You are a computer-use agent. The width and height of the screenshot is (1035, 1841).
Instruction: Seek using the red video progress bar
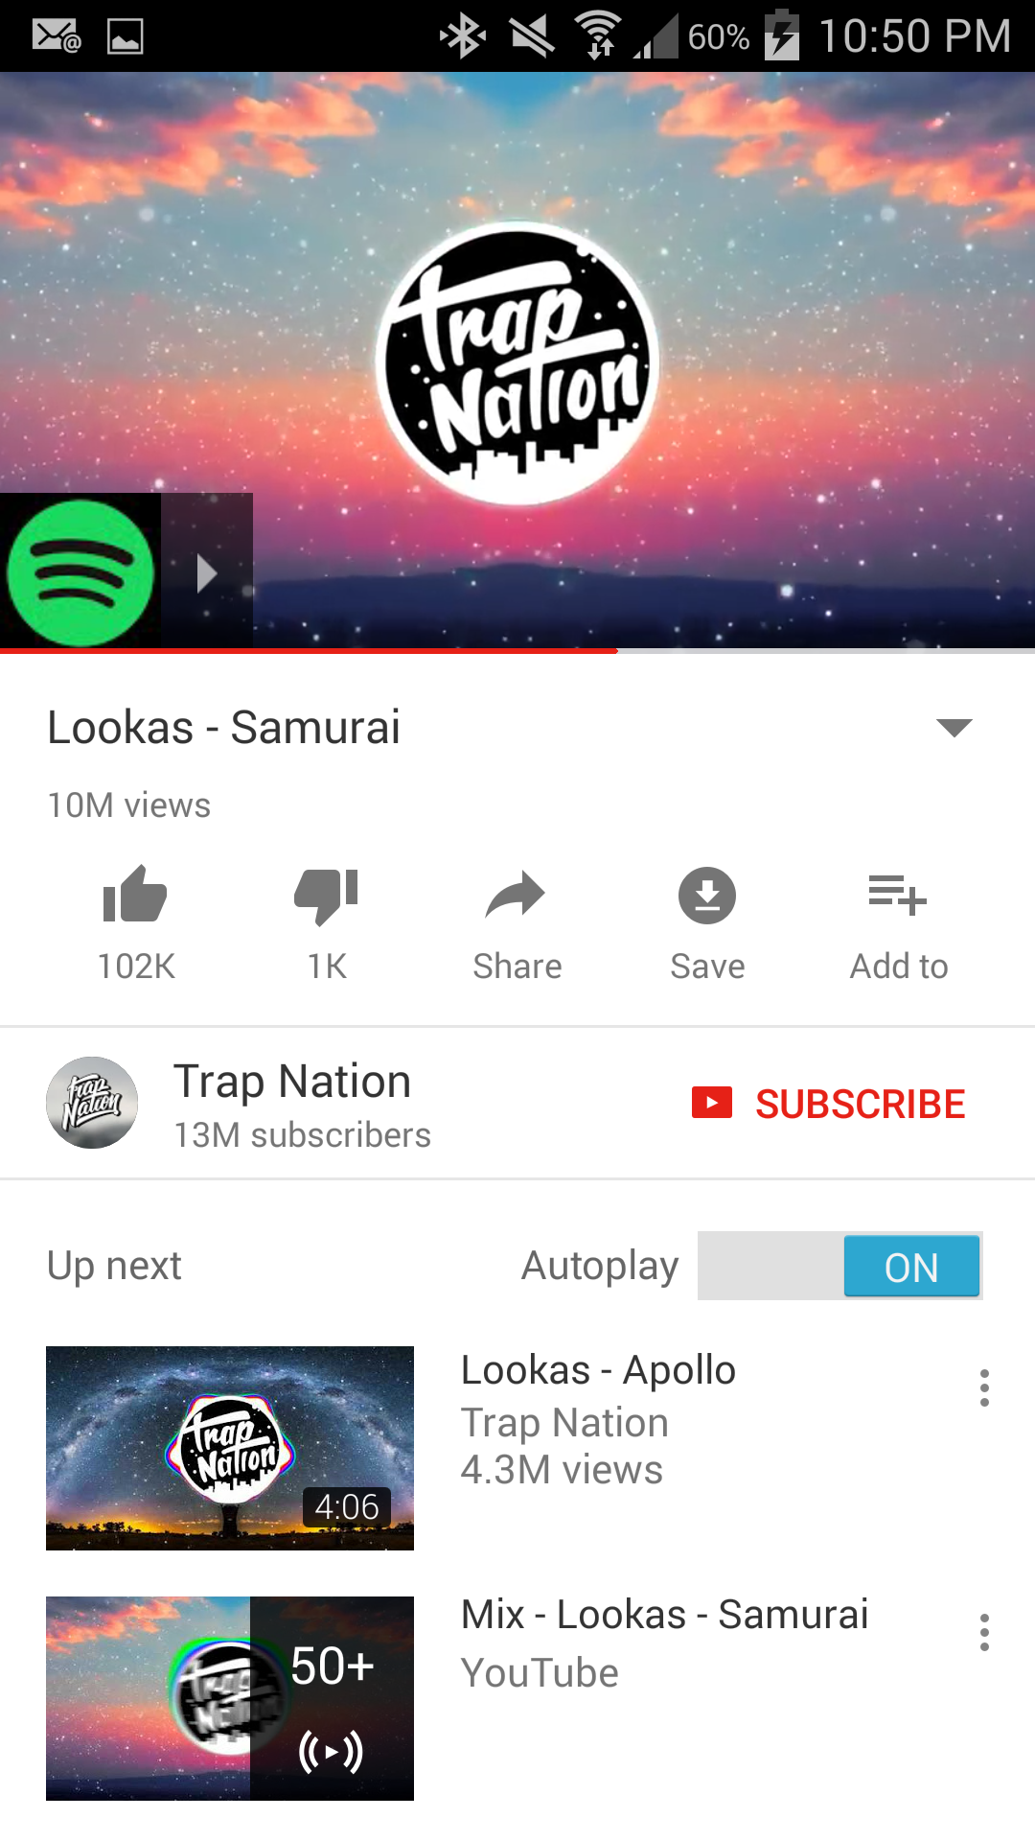[517, 651]
